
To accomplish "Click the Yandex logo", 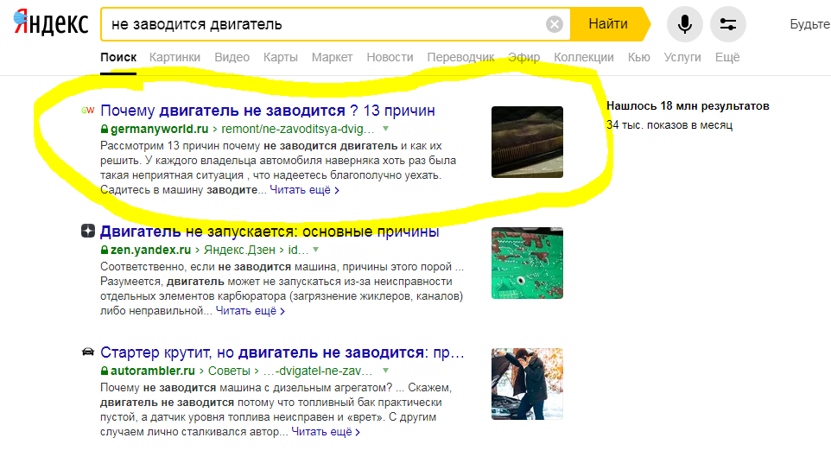I will (51, 22).
